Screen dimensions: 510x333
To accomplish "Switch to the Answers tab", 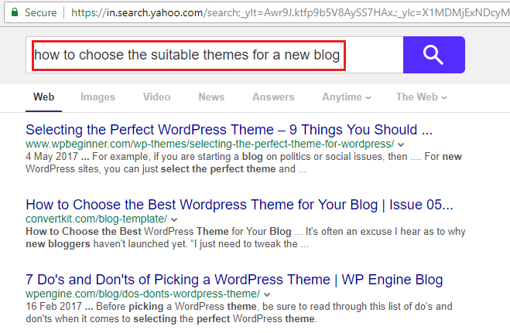I will click(x=273, y=97).
